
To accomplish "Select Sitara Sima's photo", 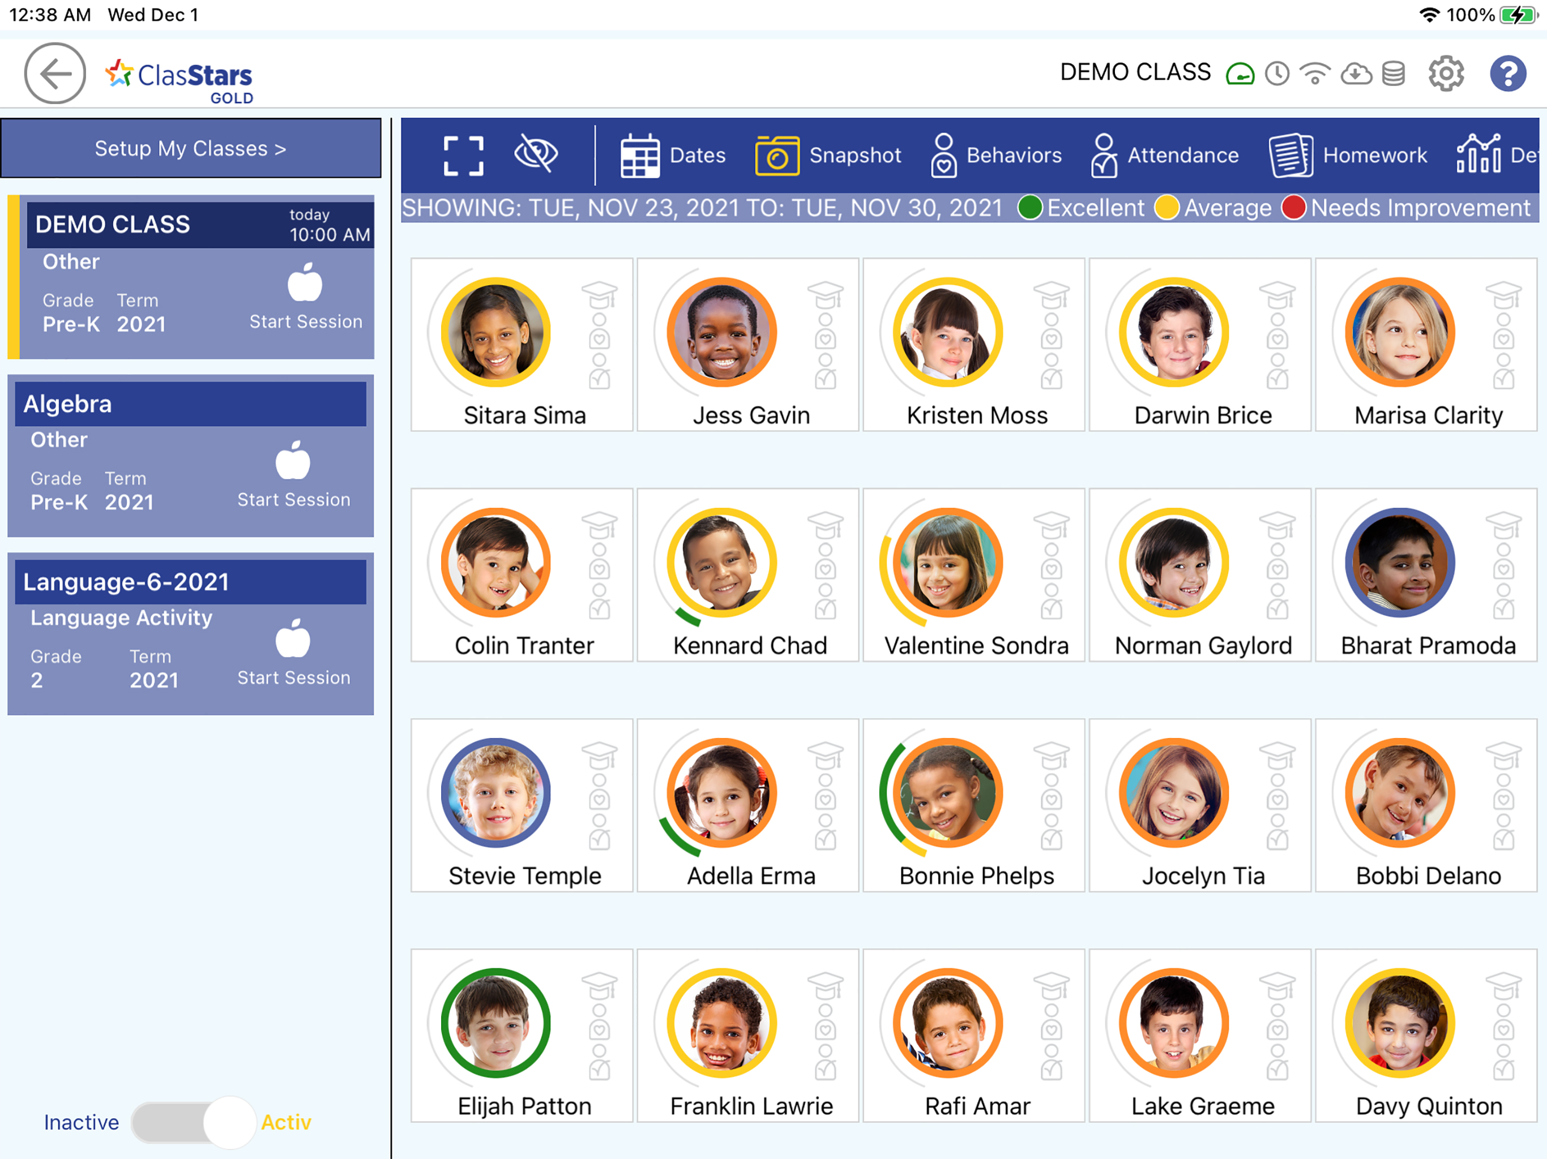I will (x=496, y=332).
